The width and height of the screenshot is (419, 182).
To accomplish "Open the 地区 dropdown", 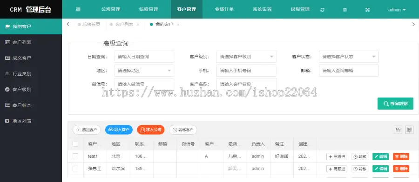I will click(144, 71).
